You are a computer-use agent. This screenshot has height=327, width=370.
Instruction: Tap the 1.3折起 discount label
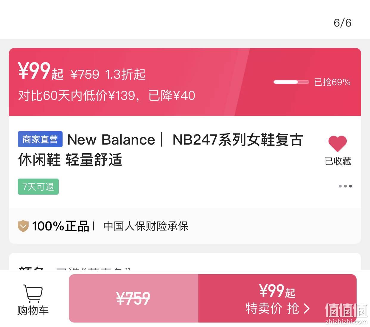point(125,74)
